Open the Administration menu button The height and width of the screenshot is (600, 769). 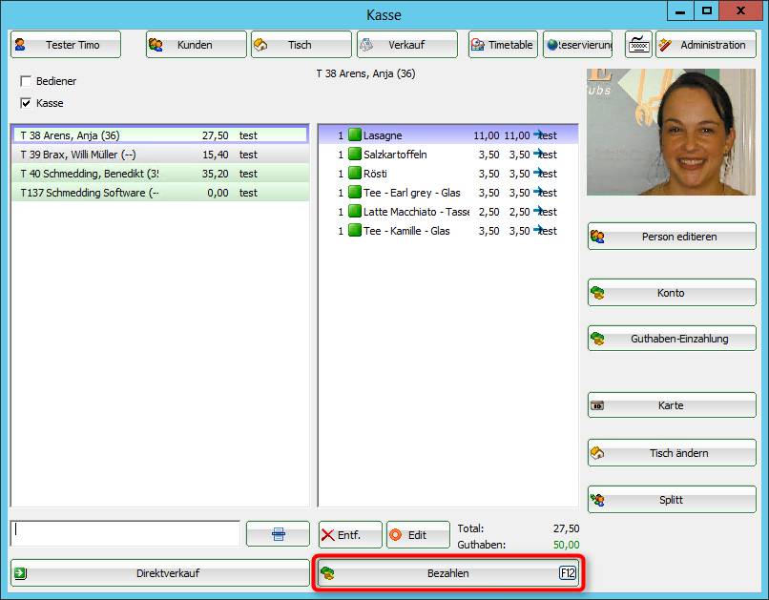point(705,45)
